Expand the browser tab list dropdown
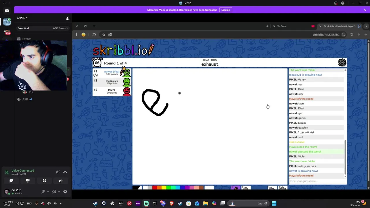 pyautogui.click(x=366, y=26)
